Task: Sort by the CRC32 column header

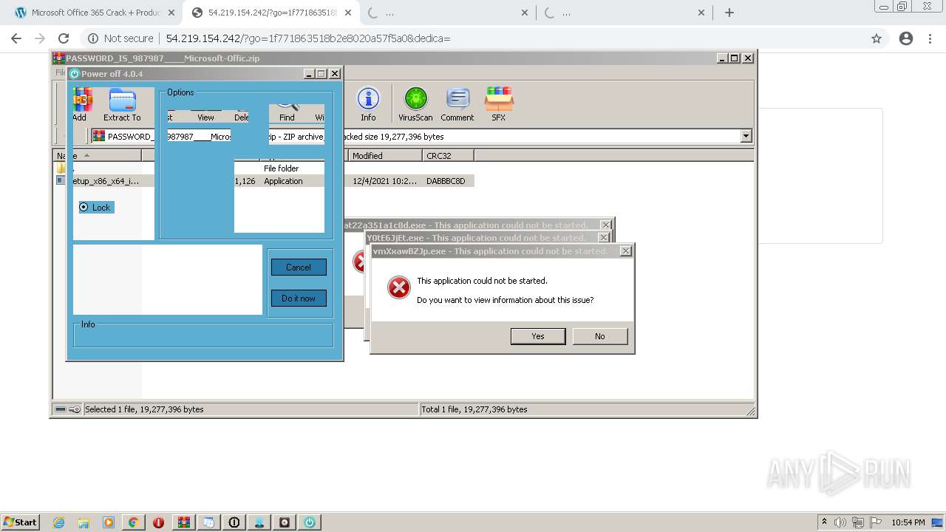Action: (448, 155)
